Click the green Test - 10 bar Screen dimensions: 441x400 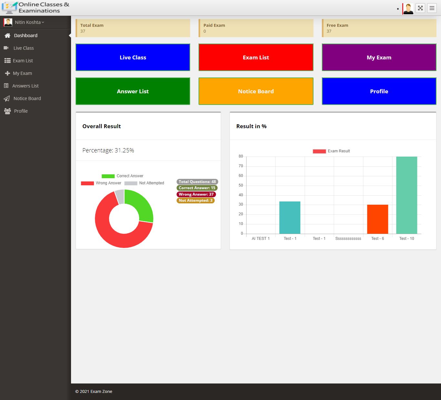click(407, 195)
